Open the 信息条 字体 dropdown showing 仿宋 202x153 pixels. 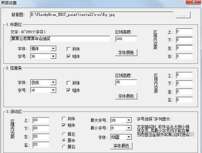(x=43, y=83)
